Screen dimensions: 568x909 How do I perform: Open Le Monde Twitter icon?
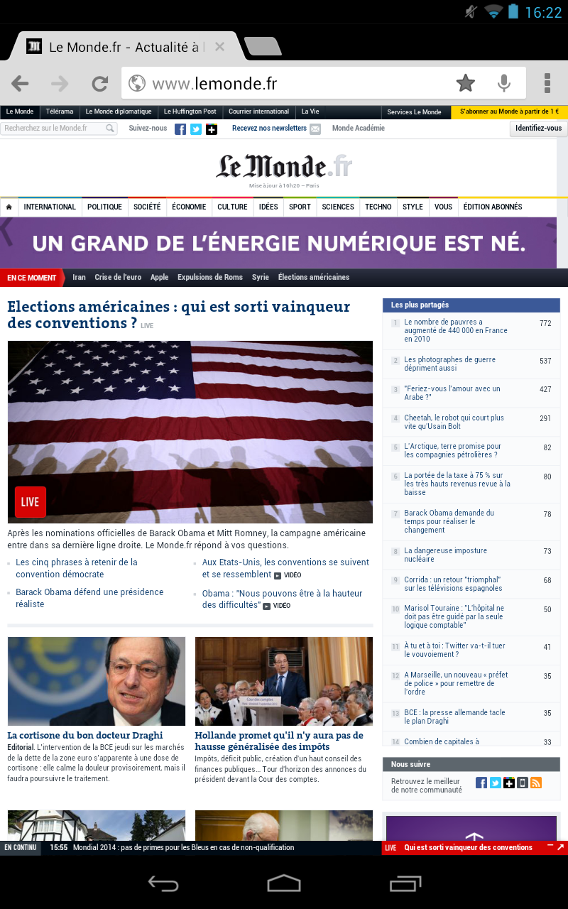point(195,129)
